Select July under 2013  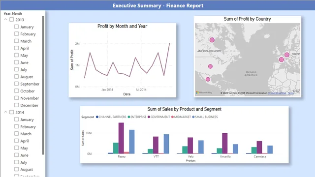(16, 69)
